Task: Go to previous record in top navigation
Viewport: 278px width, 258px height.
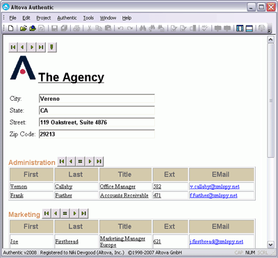Action: point(22,47)
